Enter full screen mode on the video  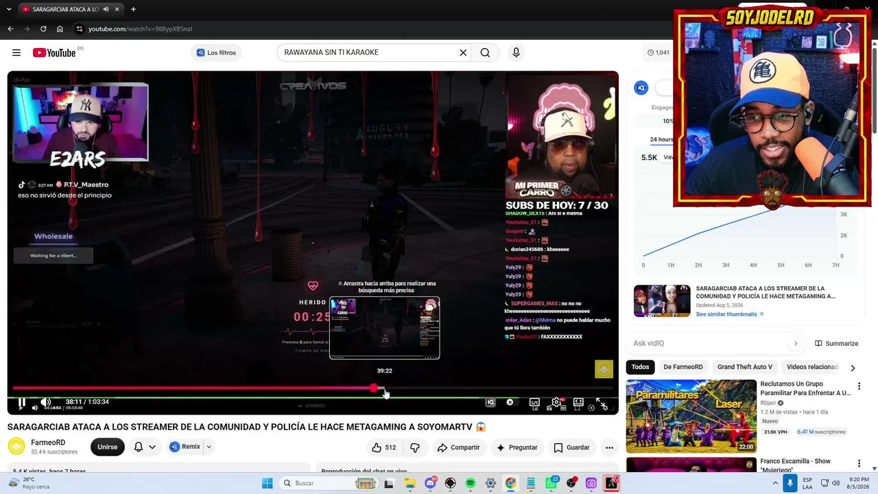pos(600,402)
